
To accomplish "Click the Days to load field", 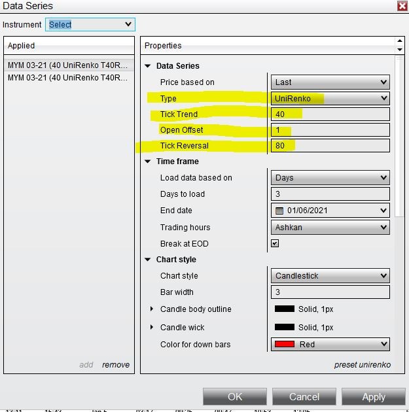I will 330,194.
